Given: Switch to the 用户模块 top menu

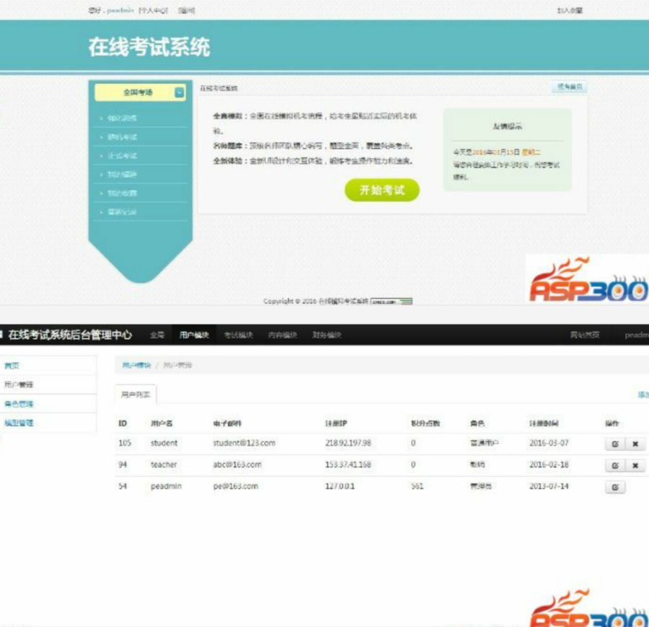Looking at the screenshot, I should (x=194, y=335).
